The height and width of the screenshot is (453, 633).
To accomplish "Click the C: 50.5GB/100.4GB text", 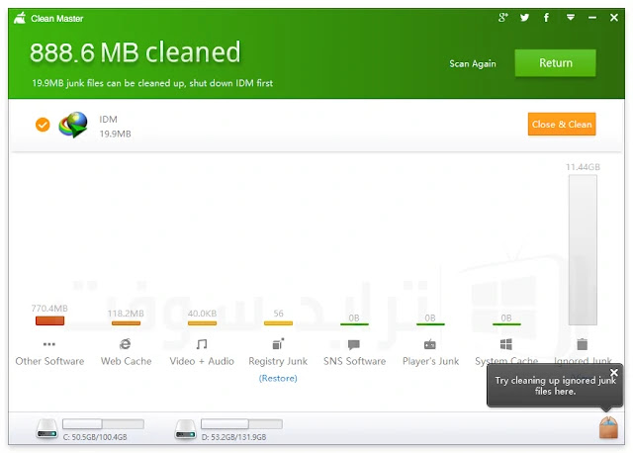I will [x=95, y=437].
